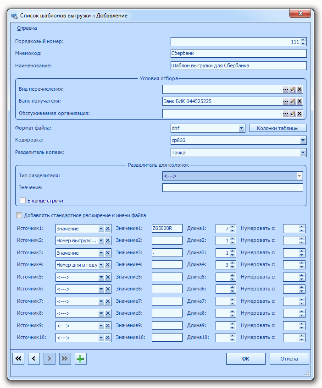Increase the Длина2 value
322x388 pixels.
pyautogui.click(x=233, y=239)
